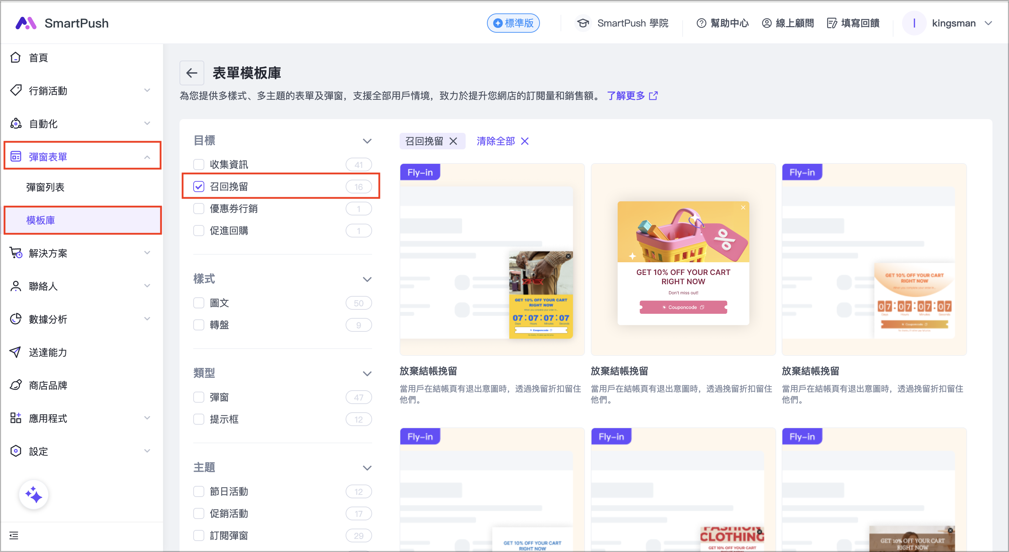Click the external link icon after 了解更多
The height and width of the screenshot is (552, 1009).
coord(653,96)
